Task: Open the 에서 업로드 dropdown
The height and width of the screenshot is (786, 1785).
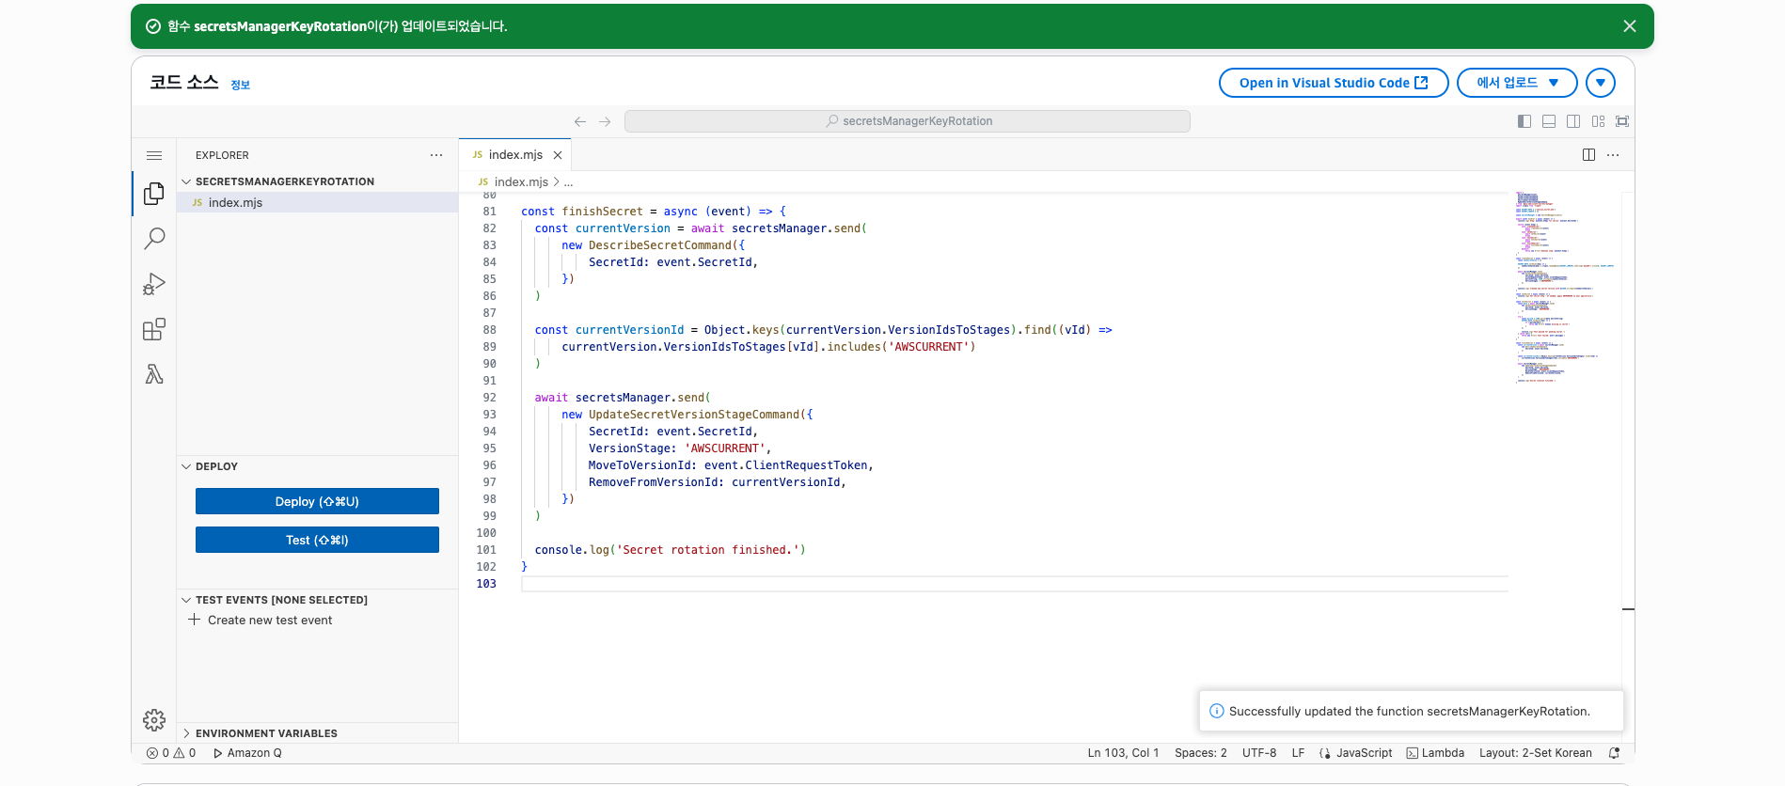Action: pos(1517,83)
